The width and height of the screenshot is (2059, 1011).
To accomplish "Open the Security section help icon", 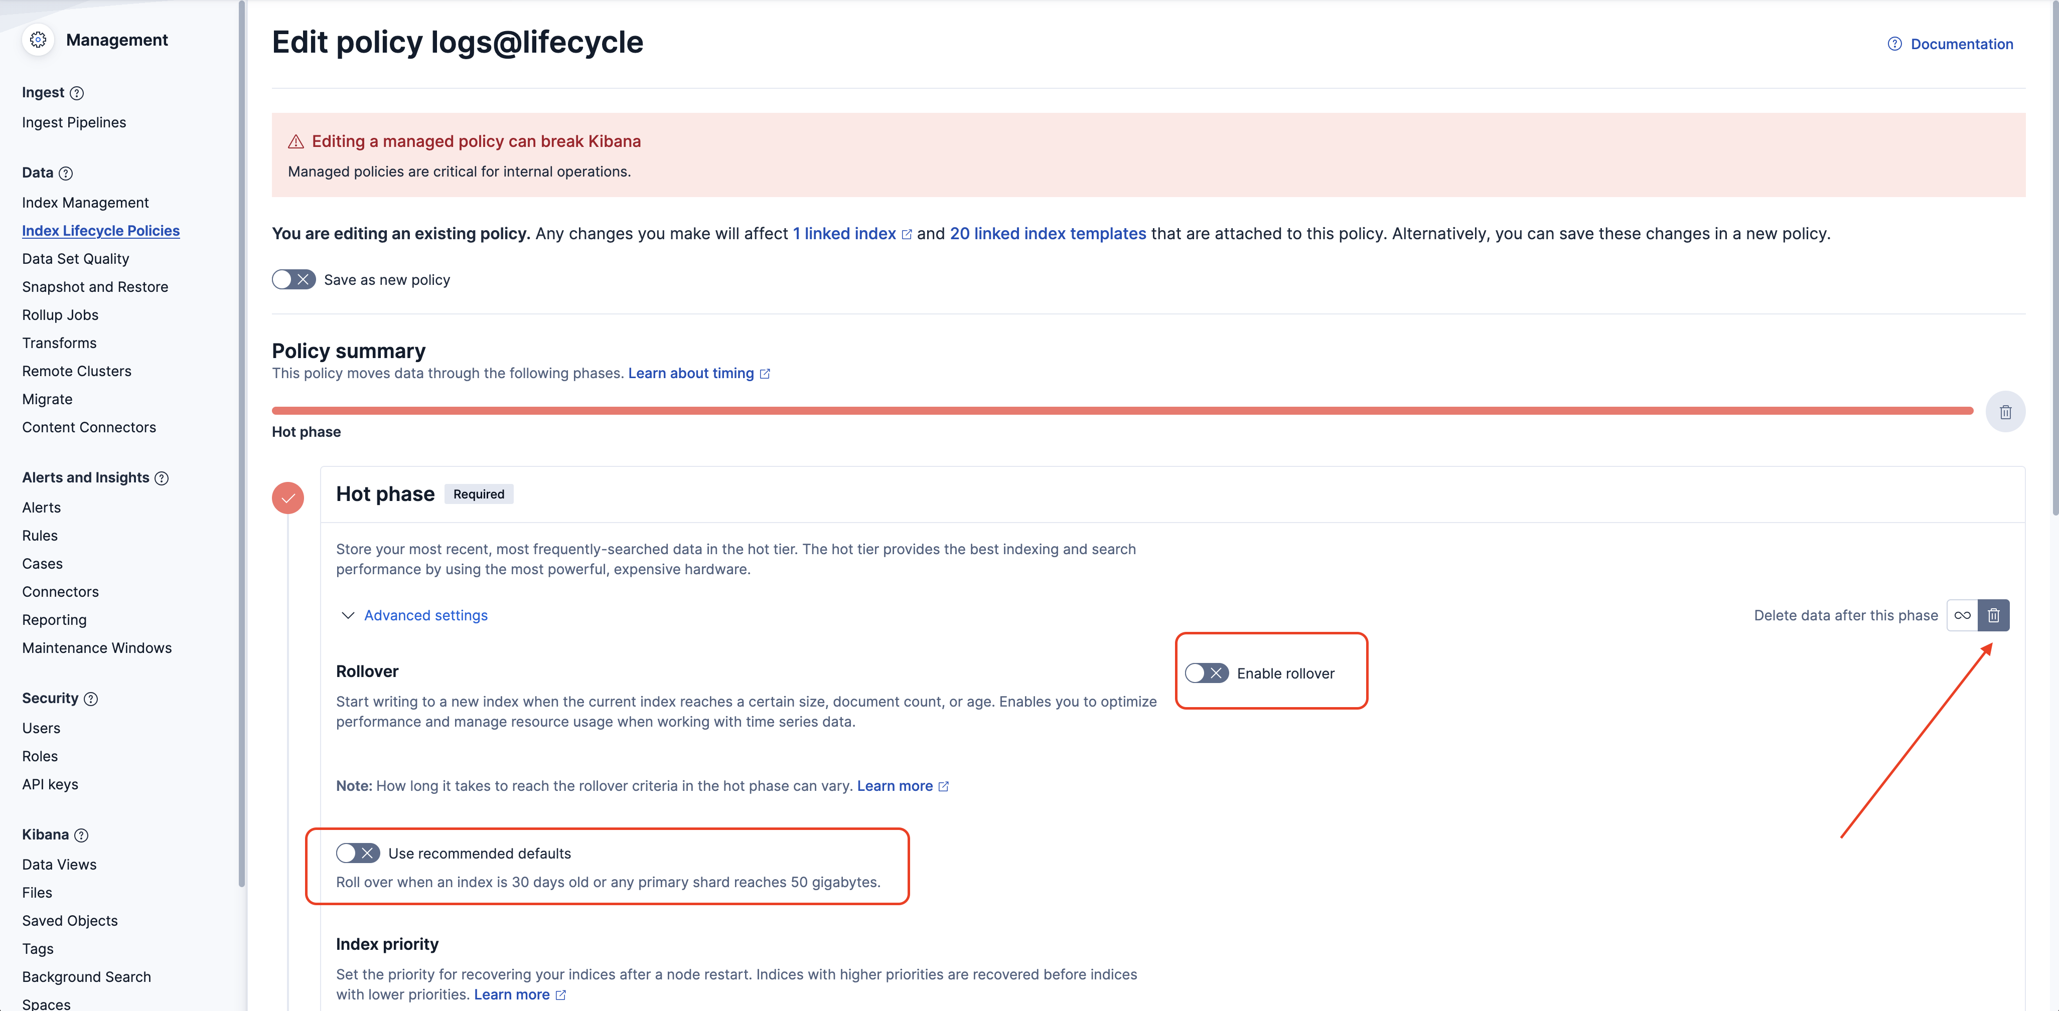I will 91,699.
